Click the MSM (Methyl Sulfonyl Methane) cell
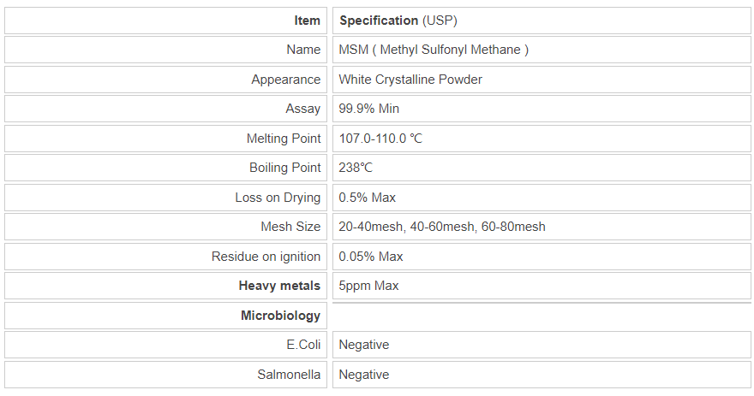 pyautogui.click(x=434, y=50)
